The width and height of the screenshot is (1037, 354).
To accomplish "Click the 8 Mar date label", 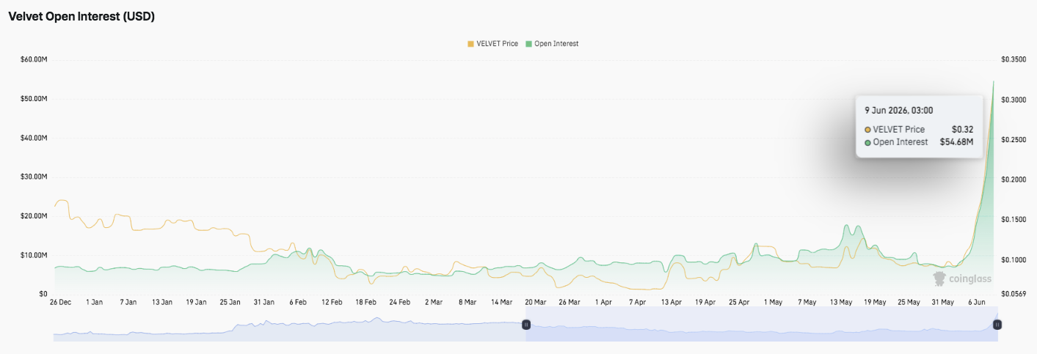I will point(467,302).
